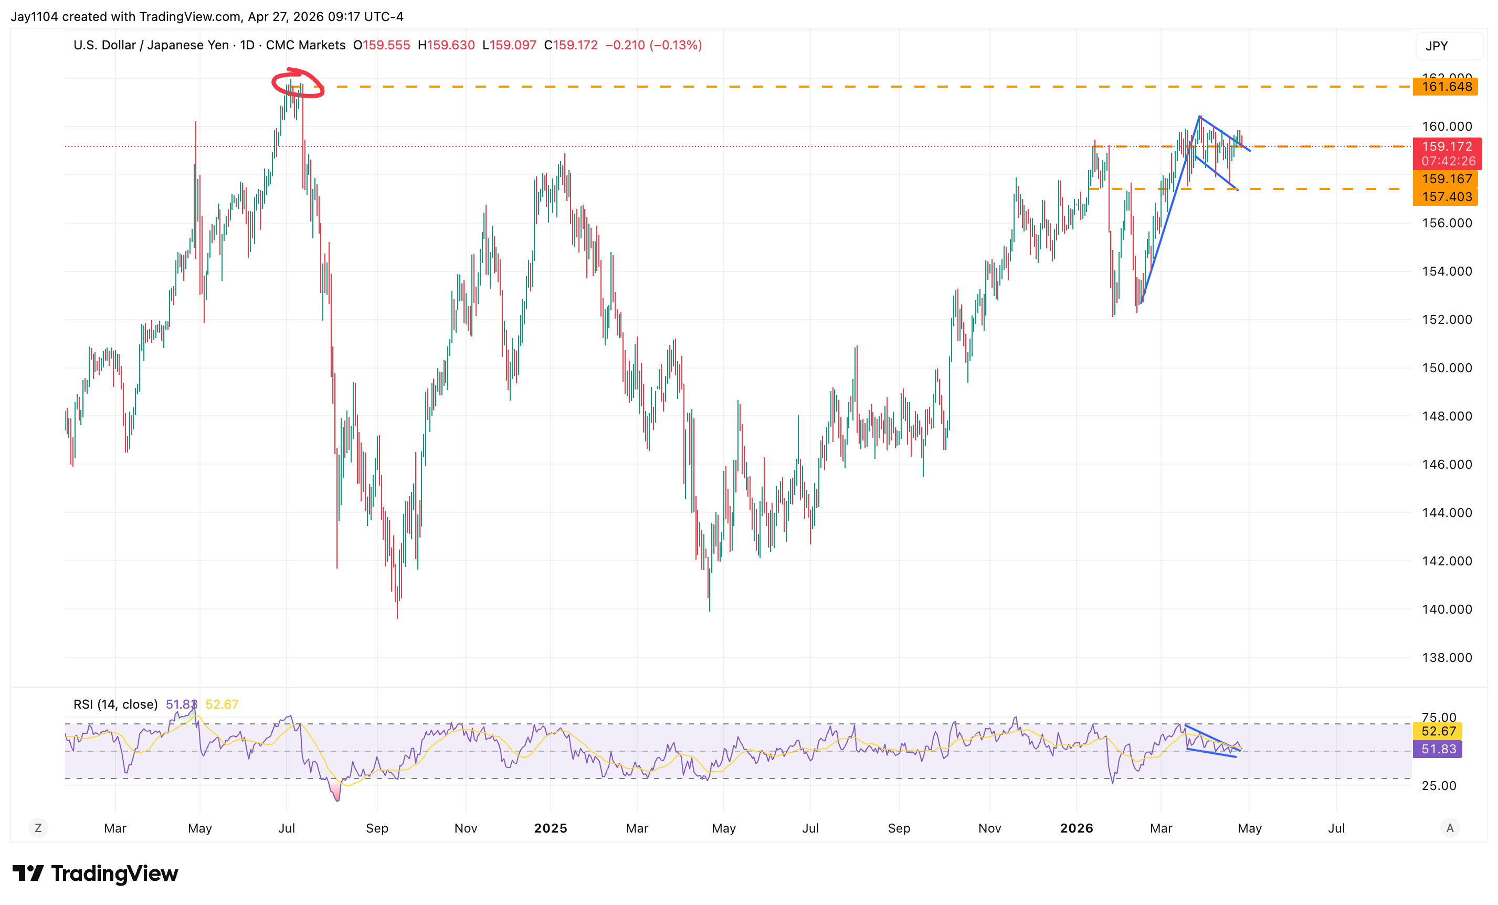Screen dimensions: 1498x905
Task: Click the 157.403 orange price label
Action: pyautogui.click(x=1445, y=197)
